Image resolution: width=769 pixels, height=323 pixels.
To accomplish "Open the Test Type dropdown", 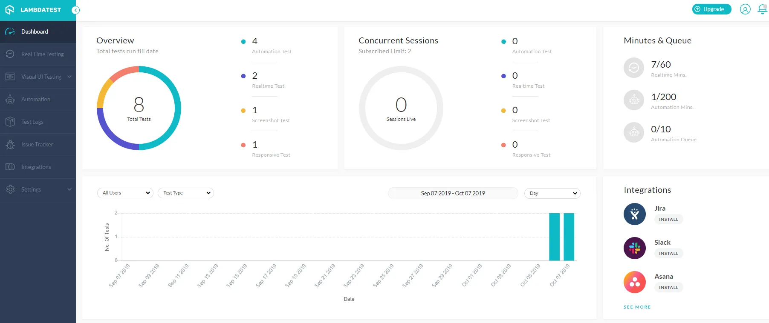I will [186, 193].
